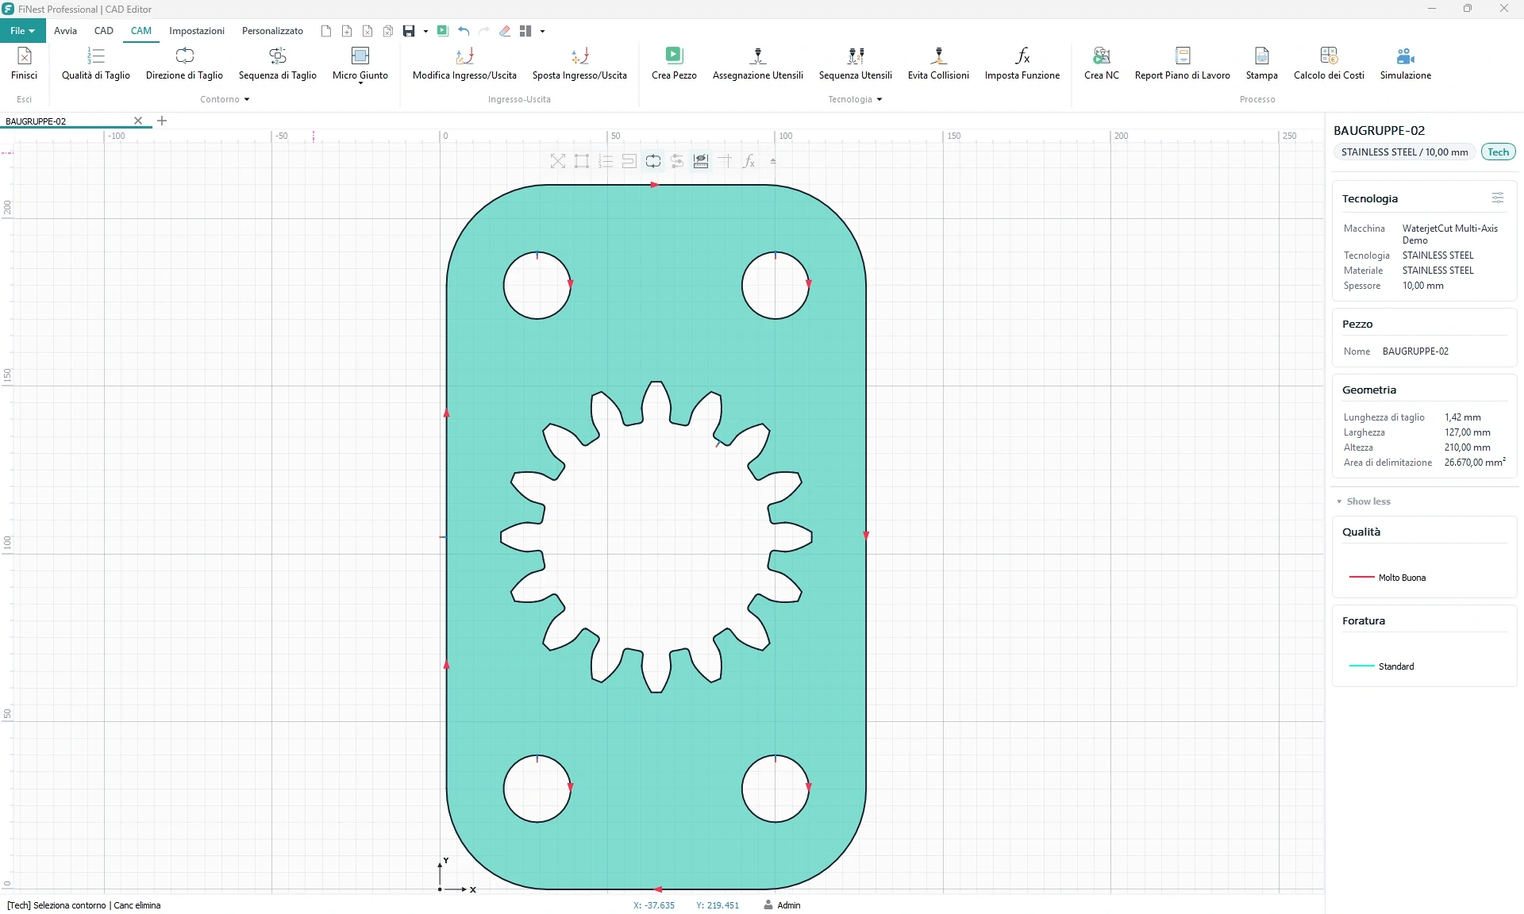Image resolution: width=1524 pixels, height=914 pixels.
Task: Expand the Tecnologia group dropdown
Action: coord(879,99)
